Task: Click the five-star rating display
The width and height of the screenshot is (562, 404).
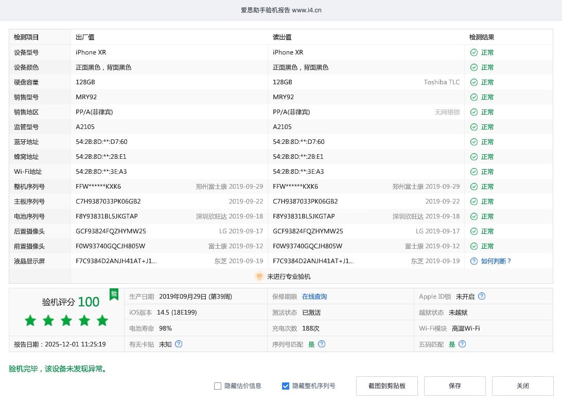Action: (x=66, y=321)
